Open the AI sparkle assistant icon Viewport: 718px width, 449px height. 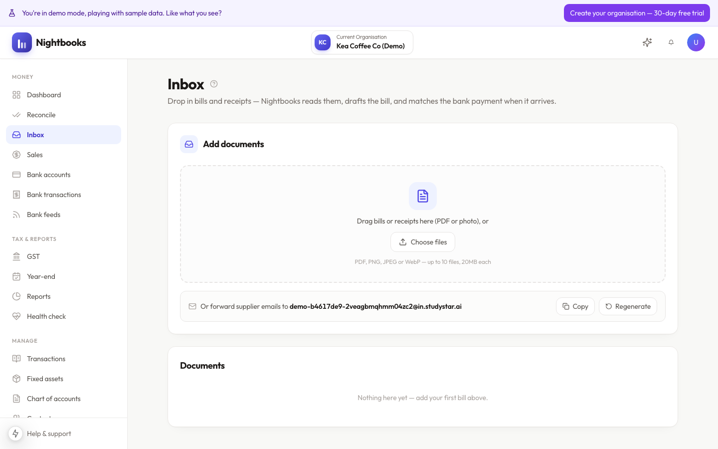(647, 42)
